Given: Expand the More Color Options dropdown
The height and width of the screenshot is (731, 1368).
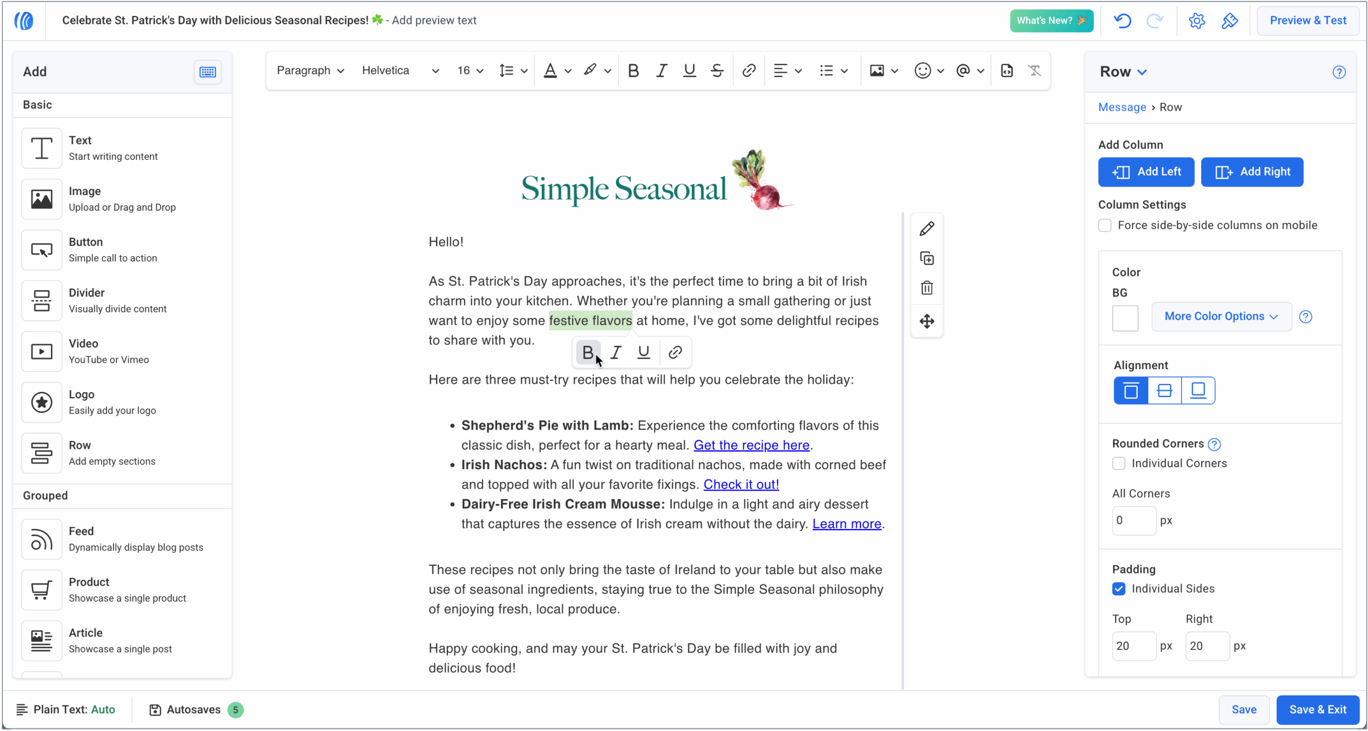Looking at the screenshot, I should [x=1221, y=316].
